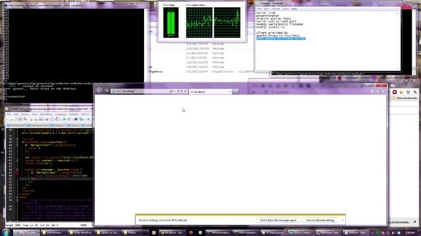Viewport: 421px width, 236px height.
Task: Open the localhost Chrome taskbar button
Action: (x=172, y=233)
